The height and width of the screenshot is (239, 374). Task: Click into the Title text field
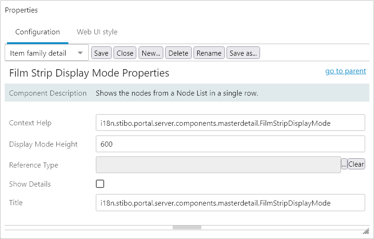click(230, 203)
